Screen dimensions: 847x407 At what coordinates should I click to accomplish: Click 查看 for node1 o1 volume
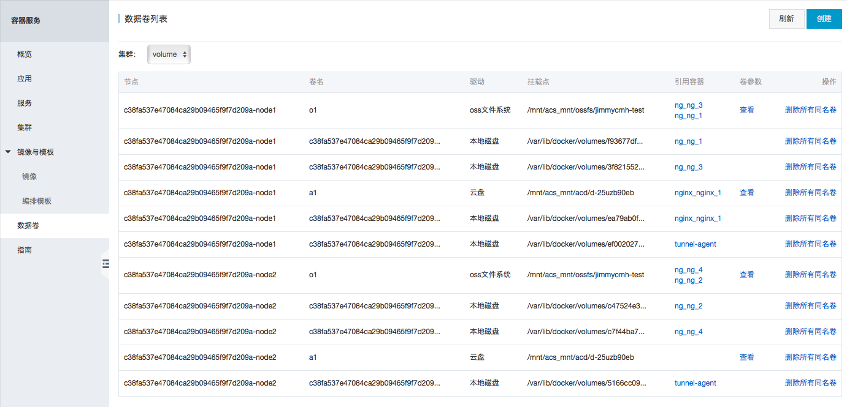coord(746,110)
